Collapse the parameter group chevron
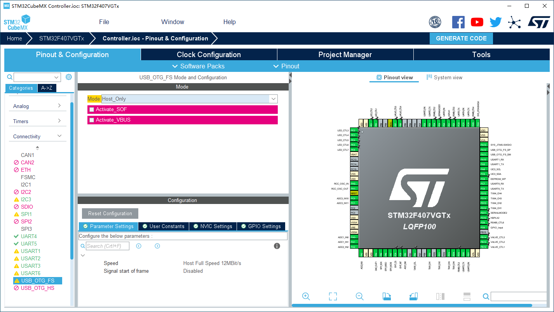 click(x=83, y=255)
